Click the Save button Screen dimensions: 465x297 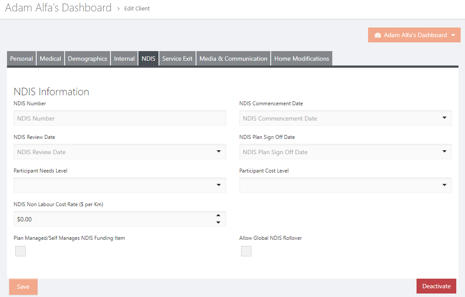pos(23,287)
